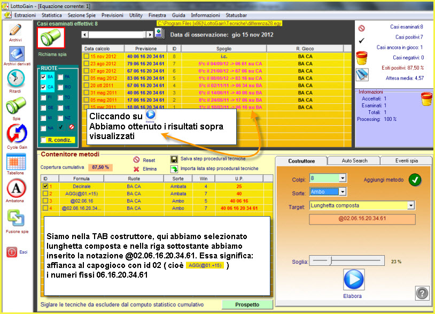435x314 pixels.
Task: Click the question mark help icon
Action: click(x=422, y=293)
